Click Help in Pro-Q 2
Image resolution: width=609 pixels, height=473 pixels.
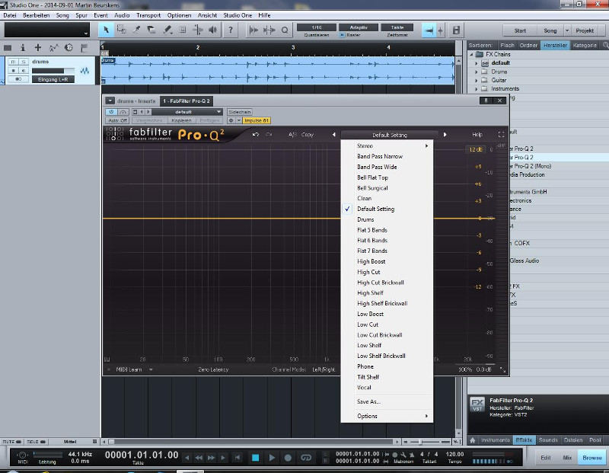point(477,135)
